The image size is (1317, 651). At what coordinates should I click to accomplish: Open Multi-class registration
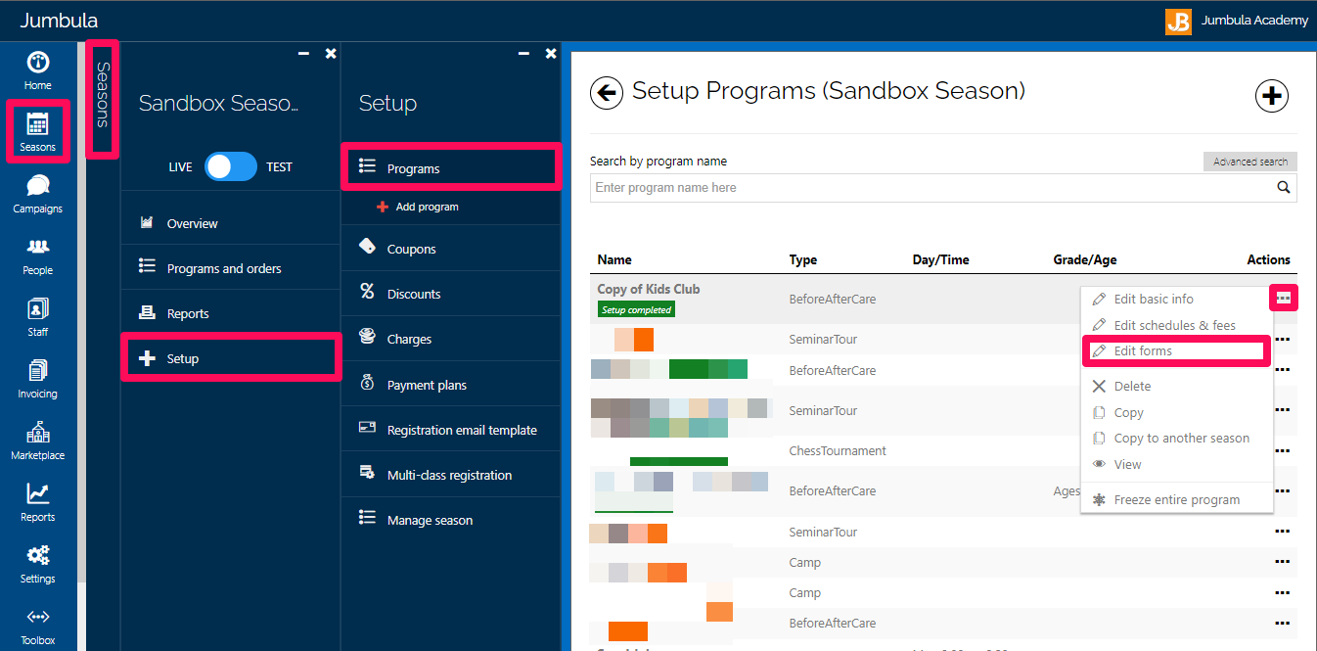[451, 475]
